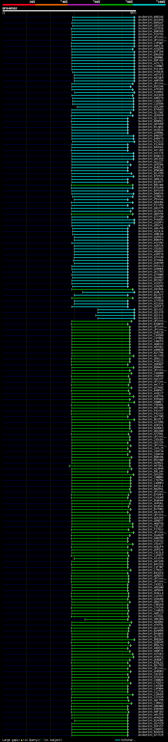Select the UniRef100_A9TYF3 label

coord(151,75)
